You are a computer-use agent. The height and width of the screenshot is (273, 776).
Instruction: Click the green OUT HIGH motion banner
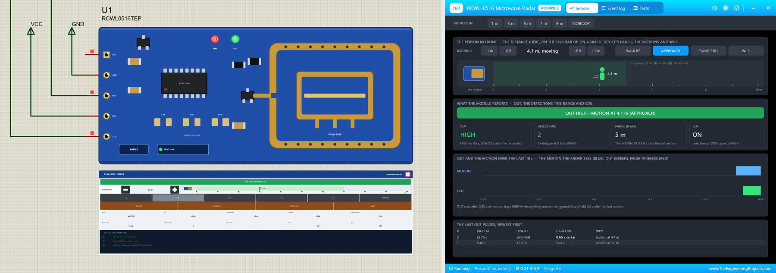click(x=610, y=113)
